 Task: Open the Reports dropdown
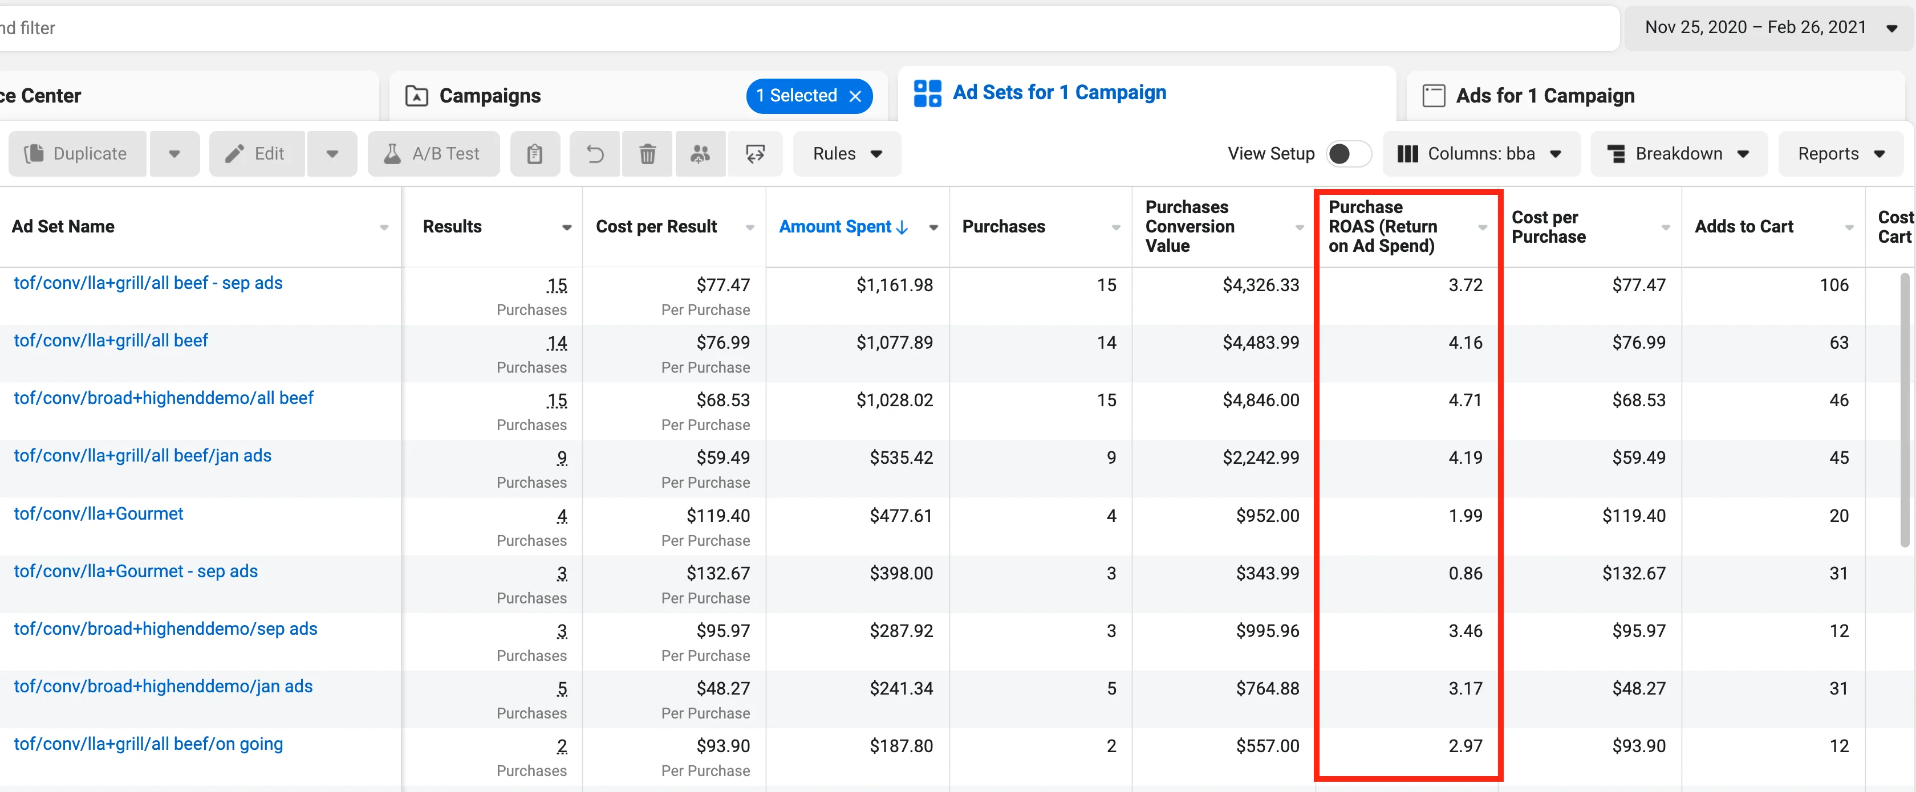1841,154
